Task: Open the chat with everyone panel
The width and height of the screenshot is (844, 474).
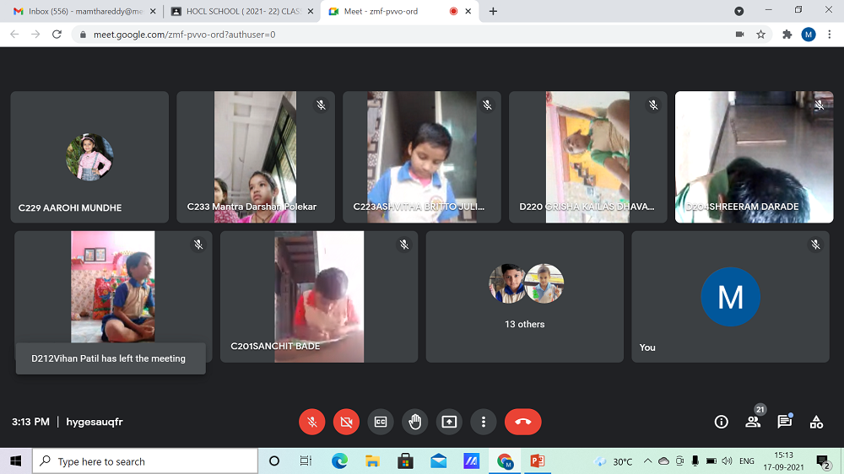Action: (784, 422)
